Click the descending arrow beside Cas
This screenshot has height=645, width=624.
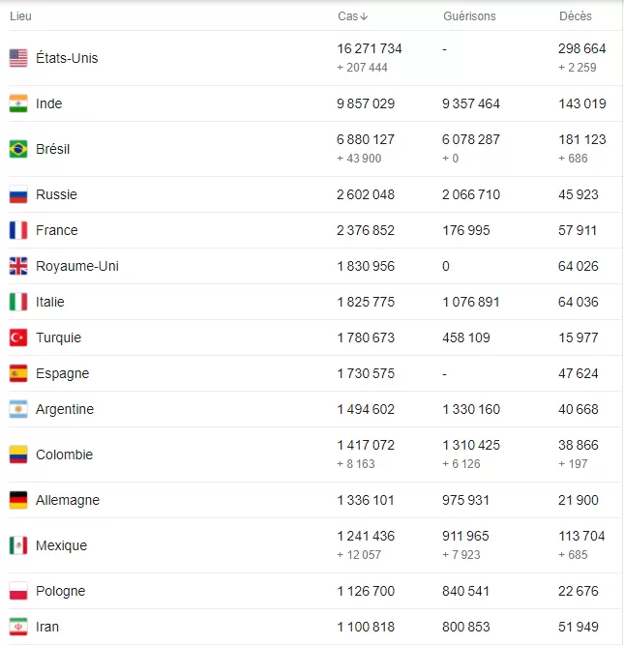(364, 16)
